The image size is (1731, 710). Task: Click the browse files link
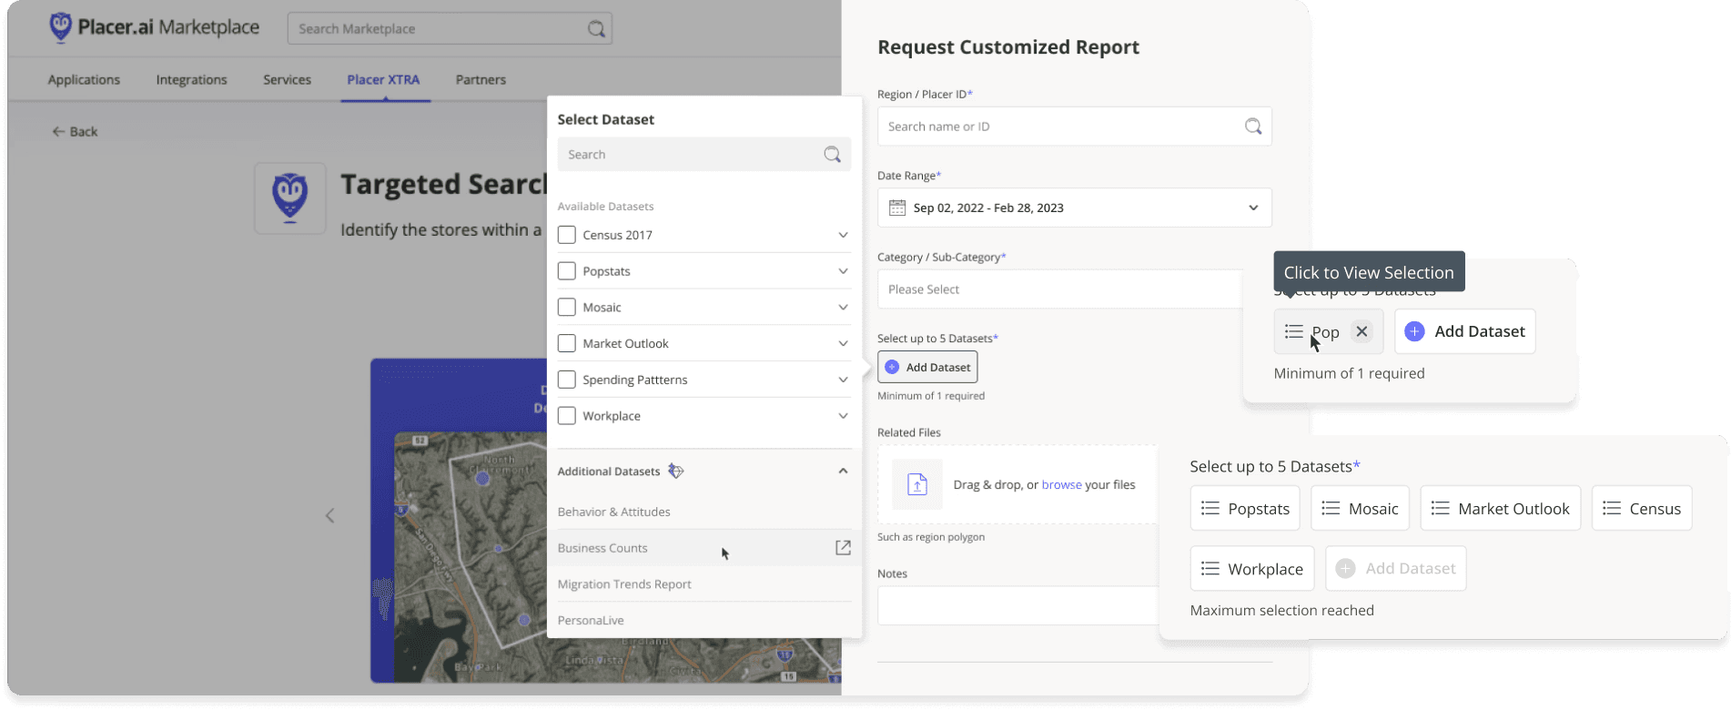[x=1061, y=484]
